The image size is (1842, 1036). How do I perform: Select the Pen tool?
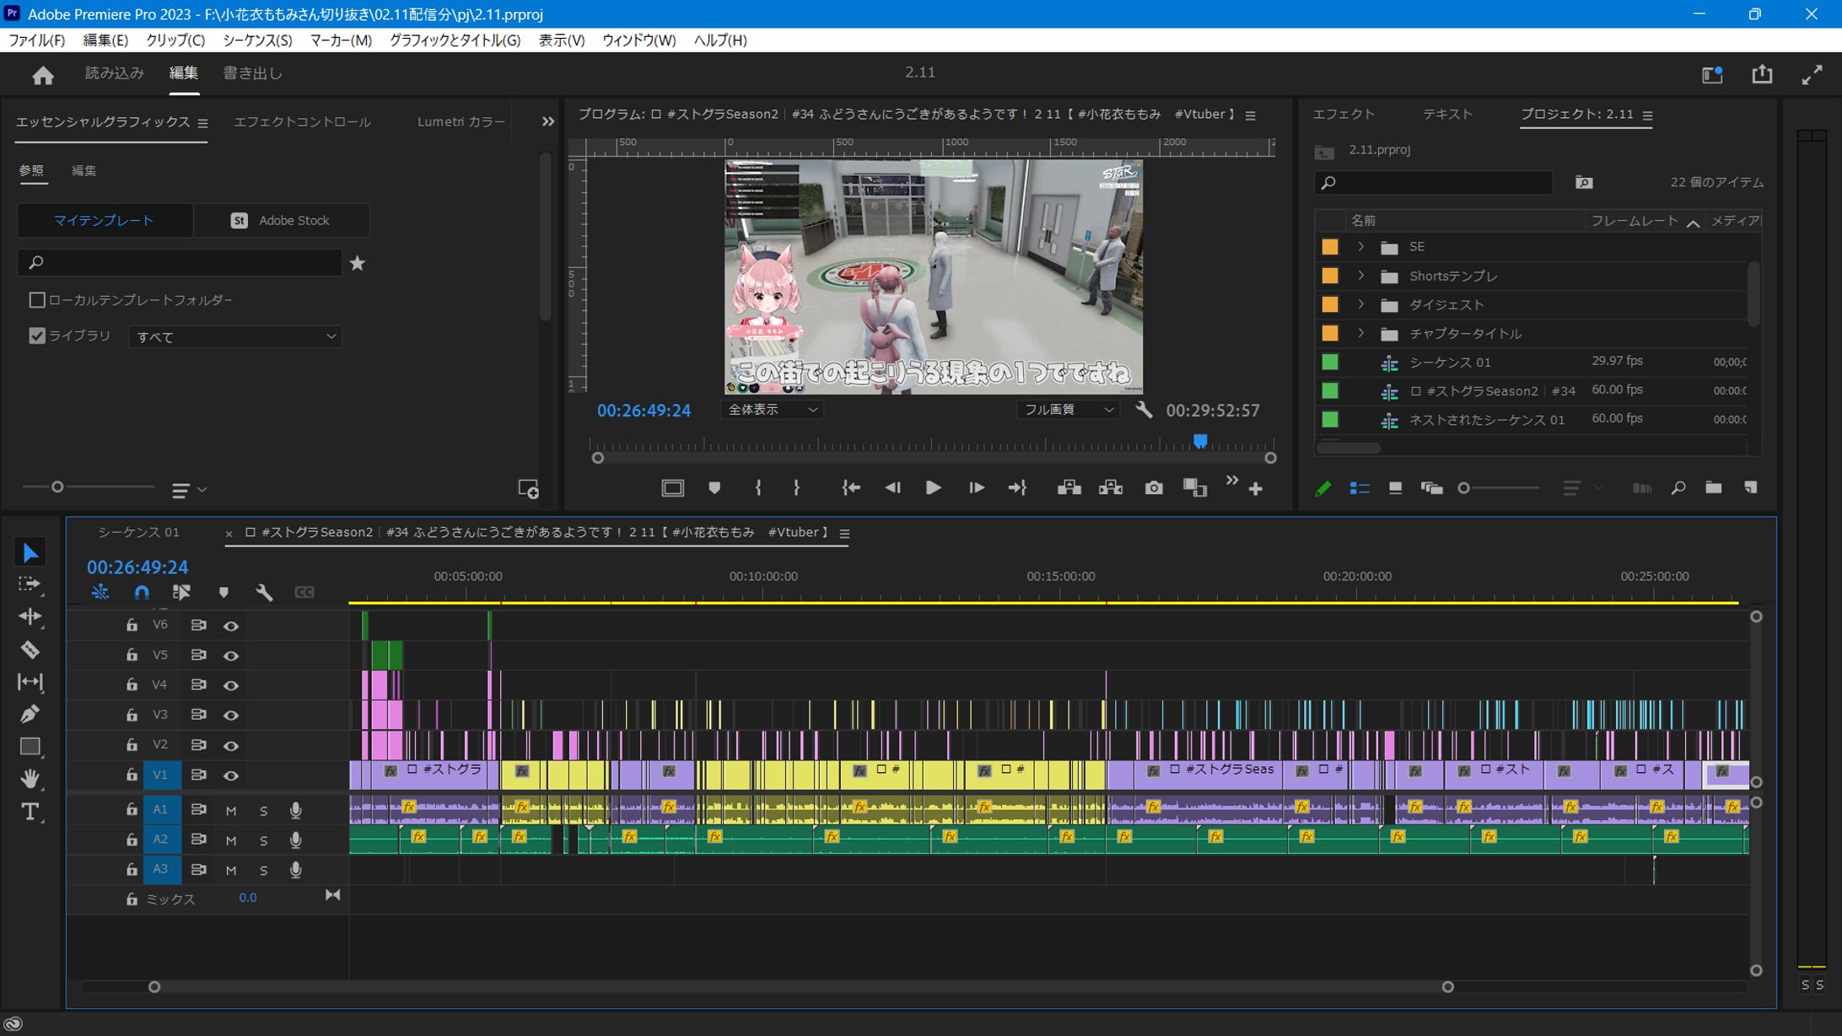coord(30,714)
